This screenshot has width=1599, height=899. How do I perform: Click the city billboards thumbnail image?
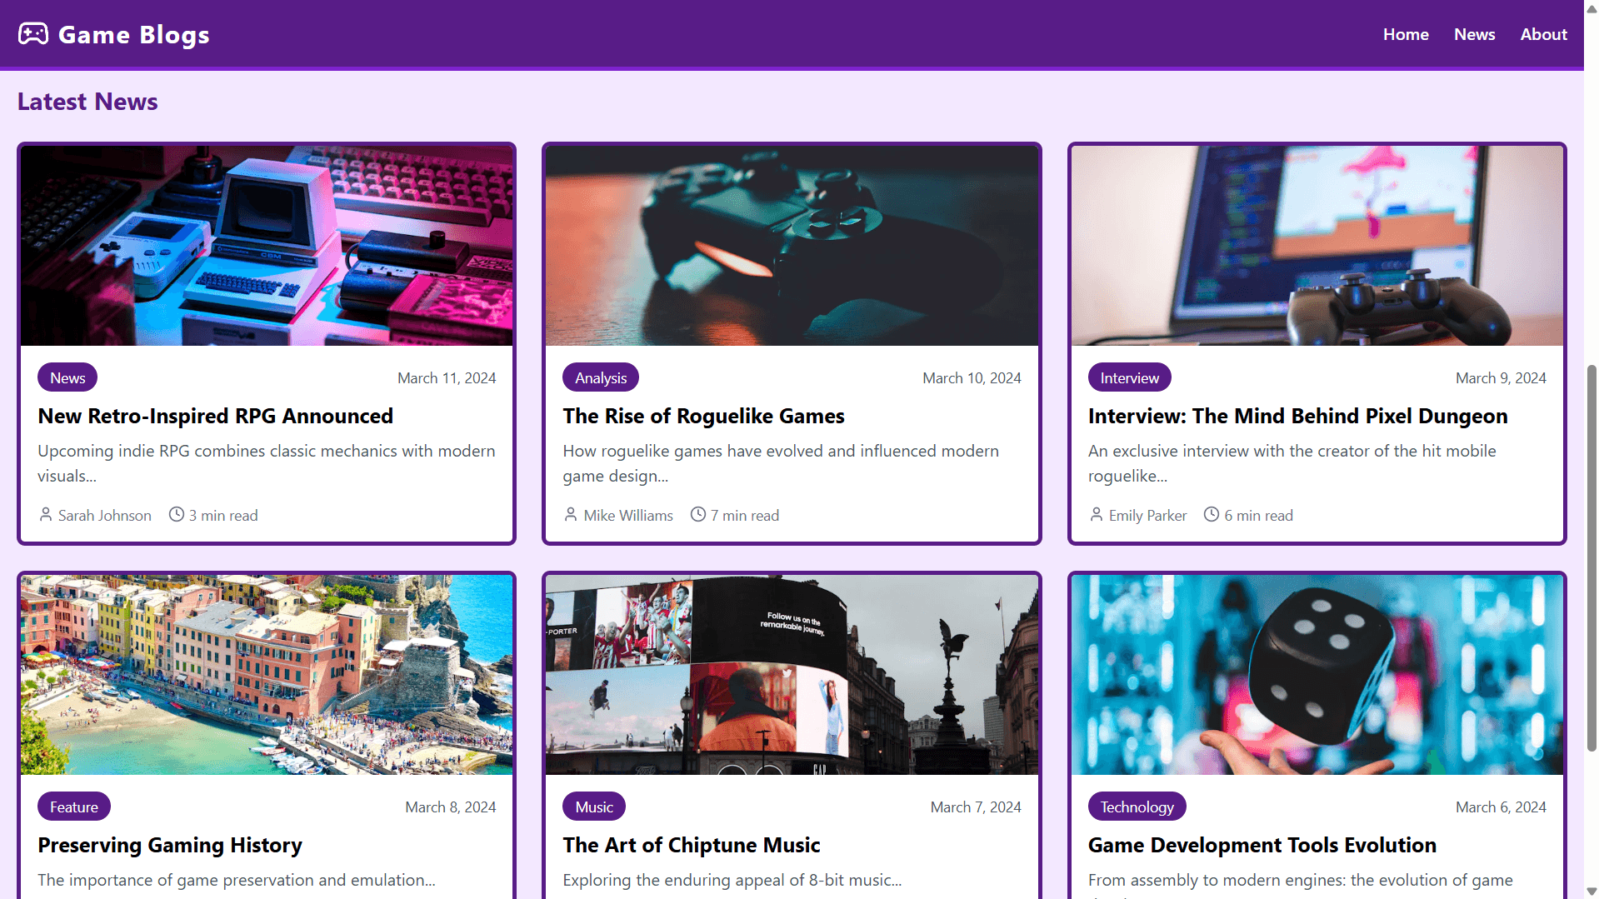(792, 675)
